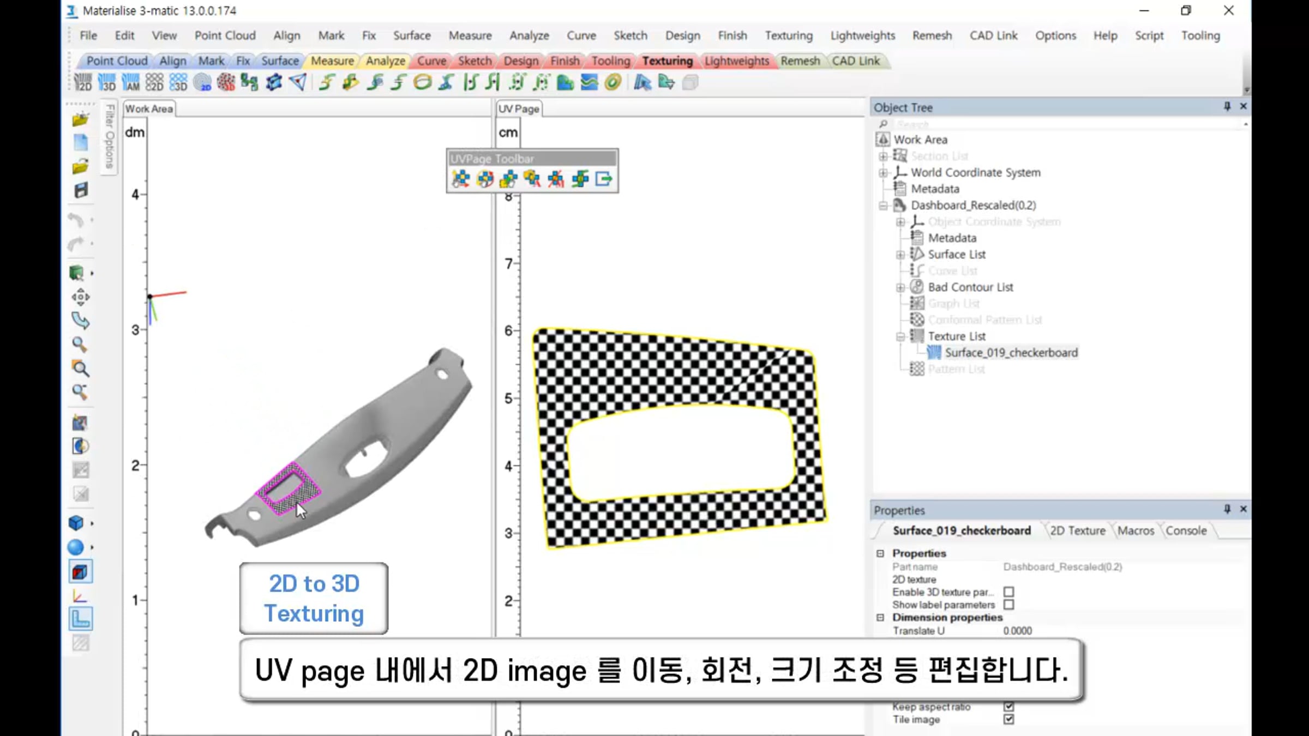Pin the Object Tree panel
This screenshot has height=736, width=1309.
tap(1227, 106)
